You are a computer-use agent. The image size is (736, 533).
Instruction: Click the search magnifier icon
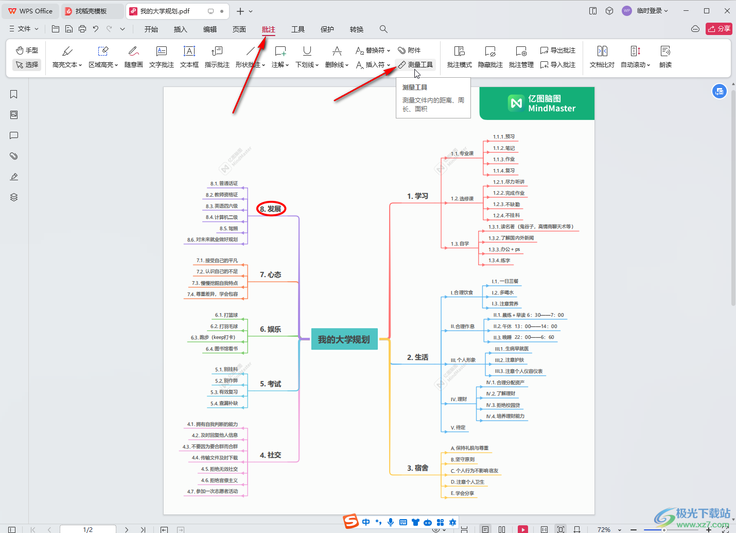[383, 29]
